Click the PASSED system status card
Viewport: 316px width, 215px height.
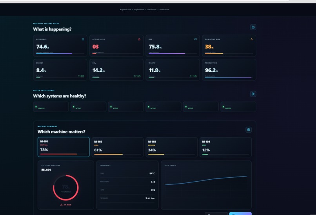(x=238, y=107)
